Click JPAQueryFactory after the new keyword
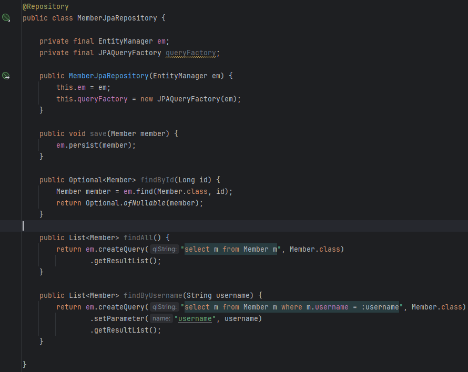Viewport: 468px width, 372px height. [188, 99]
